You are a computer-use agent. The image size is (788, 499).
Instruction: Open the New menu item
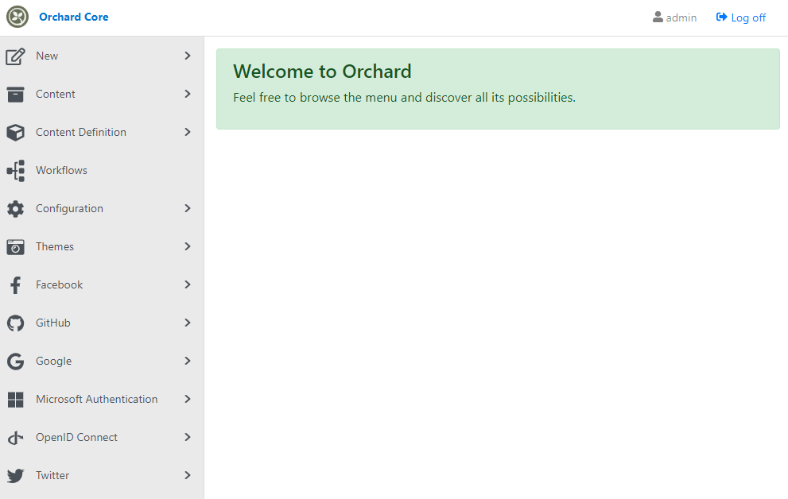(x=102, y=56)
